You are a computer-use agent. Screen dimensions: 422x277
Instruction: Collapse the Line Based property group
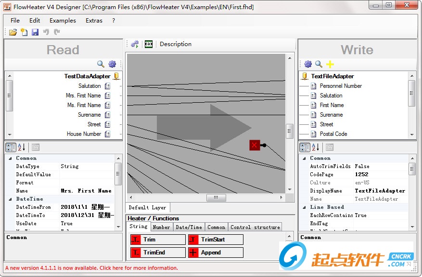pos(304,207)
